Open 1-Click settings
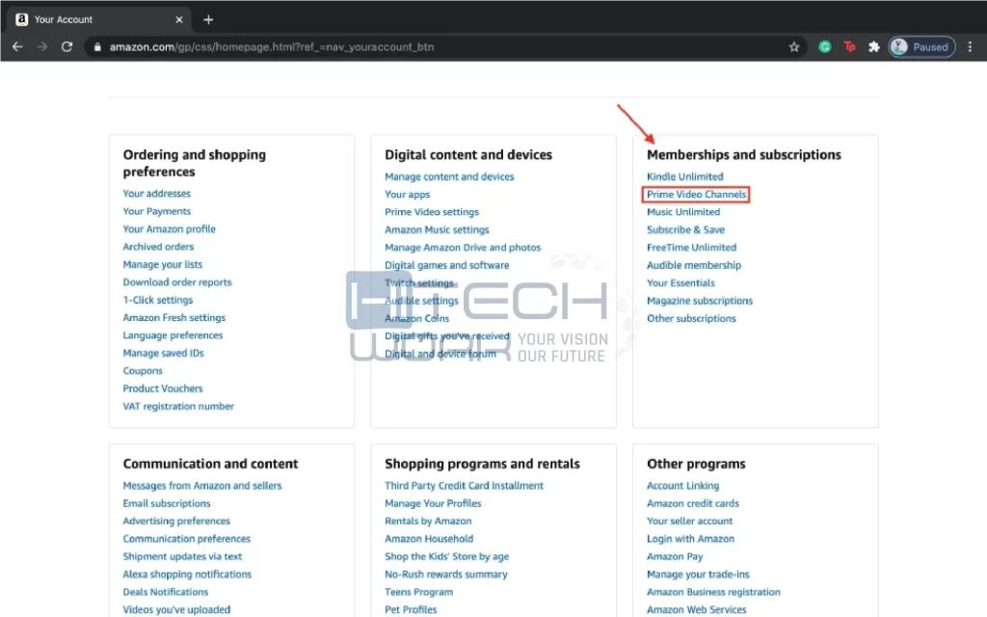The height and width of the screenshot is (617, 987). (x=158, y=300)
